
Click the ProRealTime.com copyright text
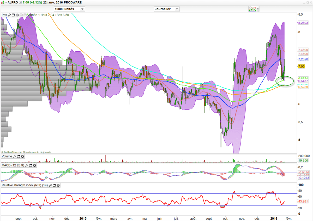tap(12, 152)
